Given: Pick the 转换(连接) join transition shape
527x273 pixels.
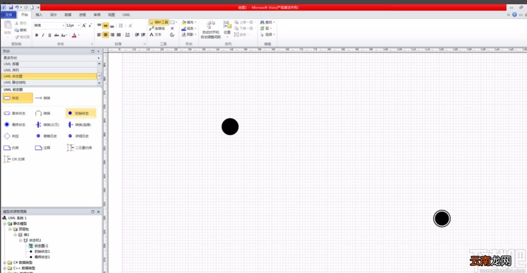Looking at the screenshot, I should [79, 125].
